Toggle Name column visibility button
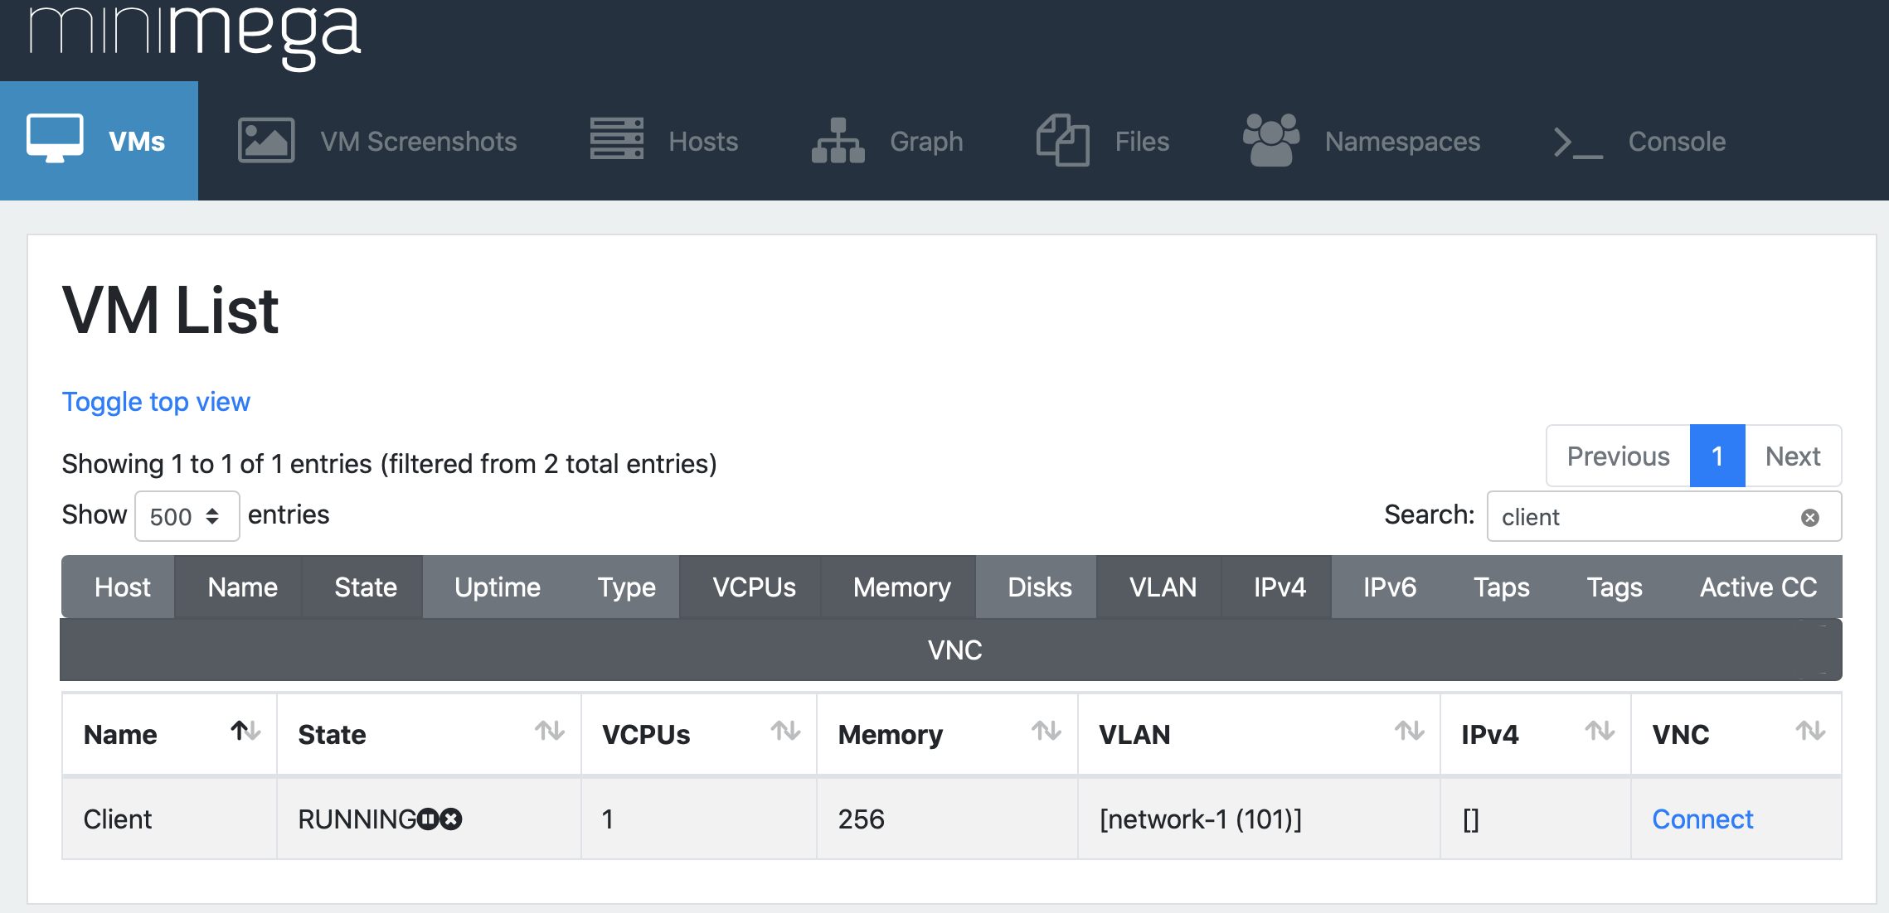 pos(239,587)
